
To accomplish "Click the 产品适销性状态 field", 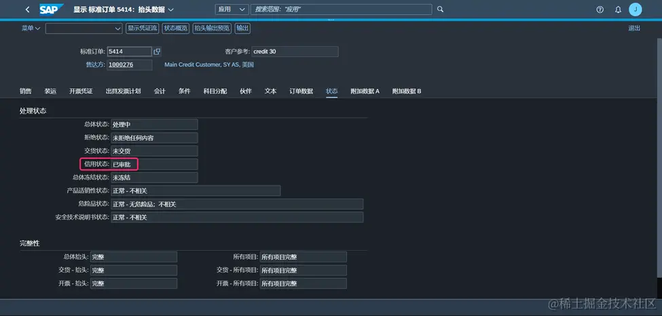I will pyautogui.click(x=196, y=190).
